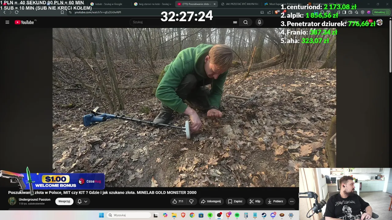
Task: Click the Windows taskbar Wyszukaj search box
Action: coord(129,215)
